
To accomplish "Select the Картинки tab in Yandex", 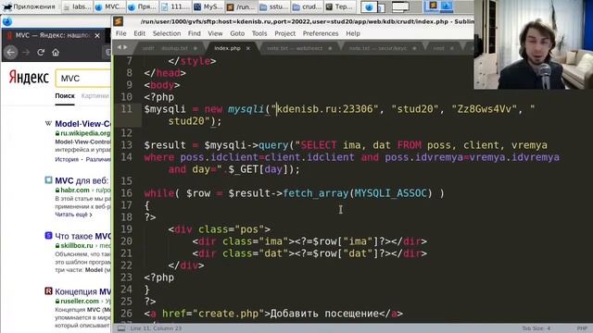I will coord(95,96).
